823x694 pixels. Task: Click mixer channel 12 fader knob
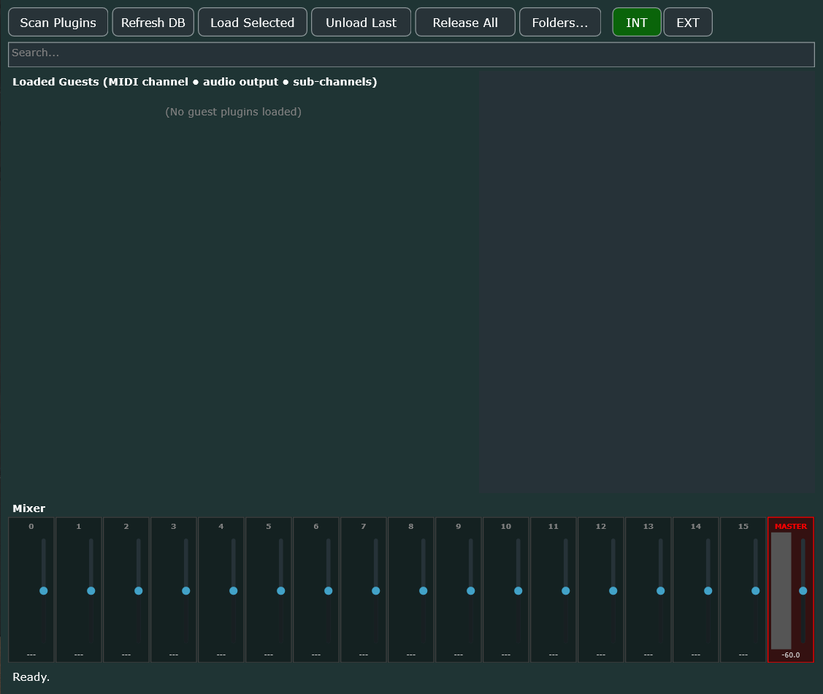tap(613, 590)
